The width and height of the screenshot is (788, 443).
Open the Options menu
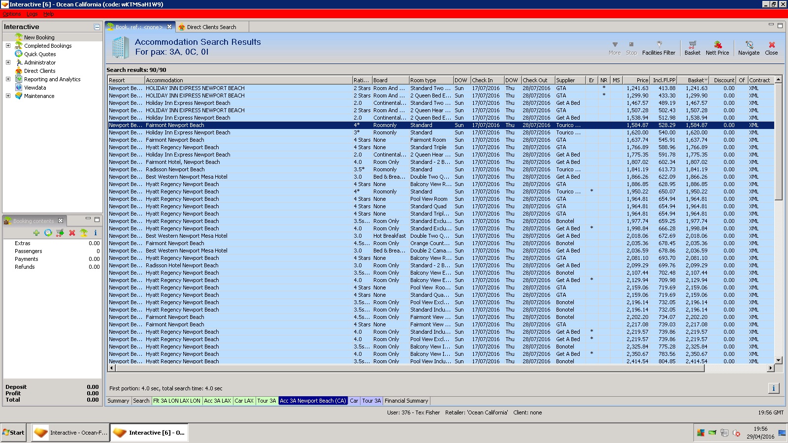tap(12, 14)
